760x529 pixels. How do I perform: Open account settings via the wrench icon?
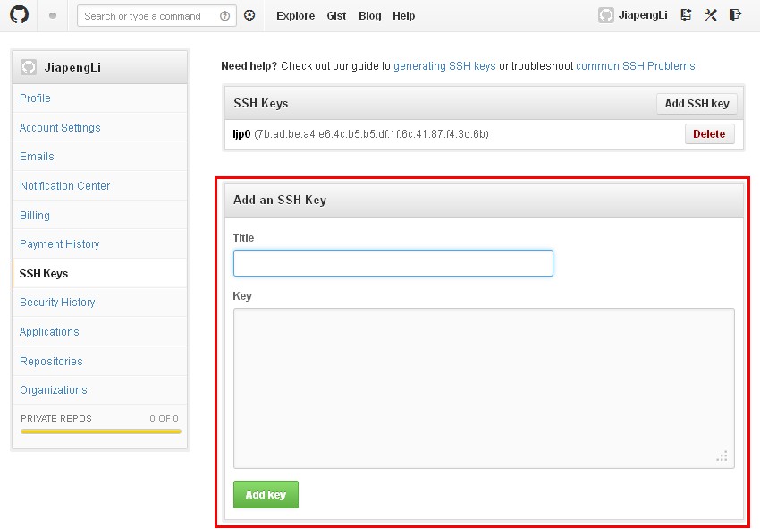point(711,15)
